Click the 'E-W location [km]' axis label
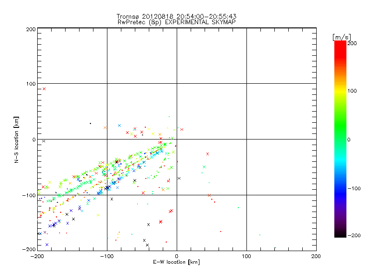The height and width of the screenshot is (279, 372). click(176, 262)
